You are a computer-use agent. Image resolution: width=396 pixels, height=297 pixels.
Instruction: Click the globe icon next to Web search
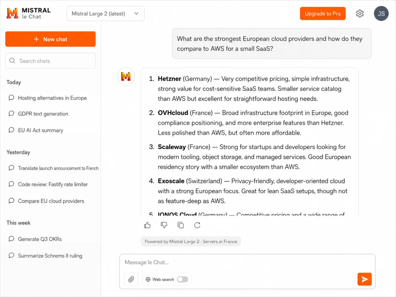(x=148, y=279)
